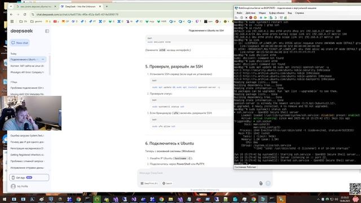This screenshot has height=203, width=361.
Task: Click the red Turn Off icon in VM toolbar
Action: pyautogui.click(x=250, y=17)
